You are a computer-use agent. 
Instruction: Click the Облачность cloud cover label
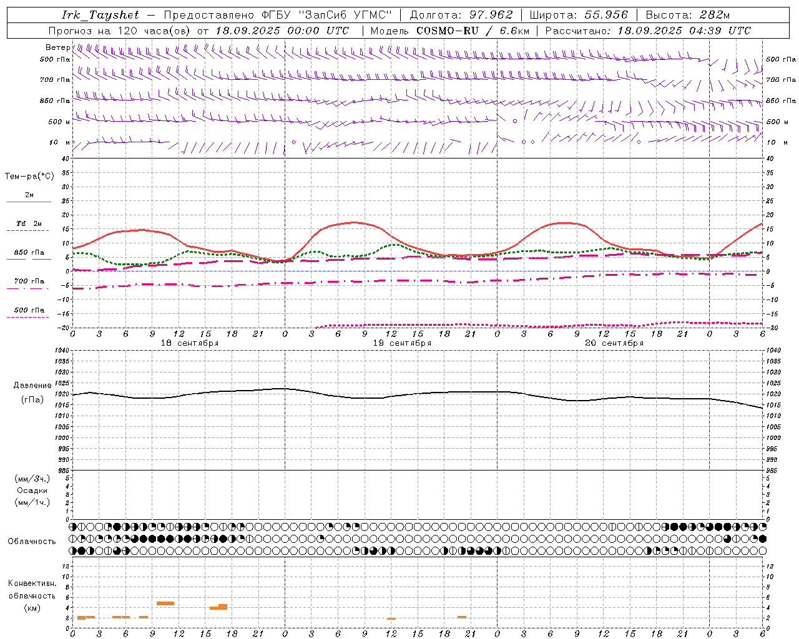(x=32, y=541)
